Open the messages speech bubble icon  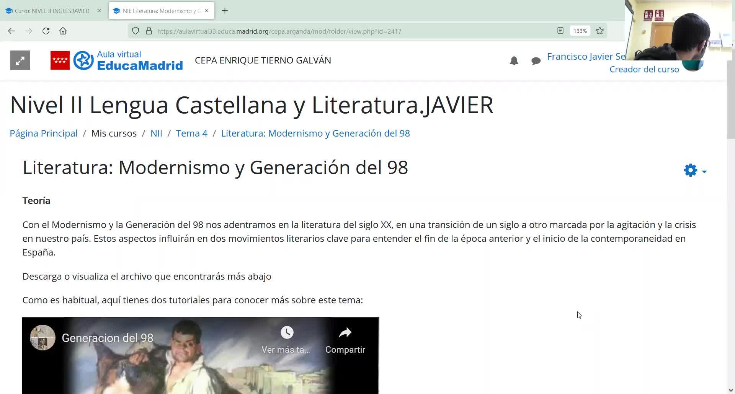536,61
